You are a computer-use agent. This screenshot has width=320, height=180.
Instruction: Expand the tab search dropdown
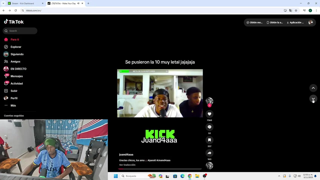click(x=3, y=3)
